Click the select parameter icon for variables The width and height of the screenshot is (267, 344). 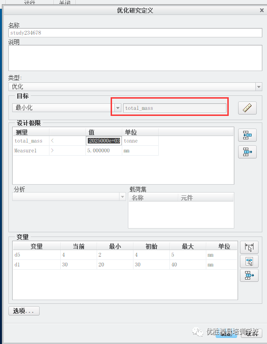(x=249, y=261)
